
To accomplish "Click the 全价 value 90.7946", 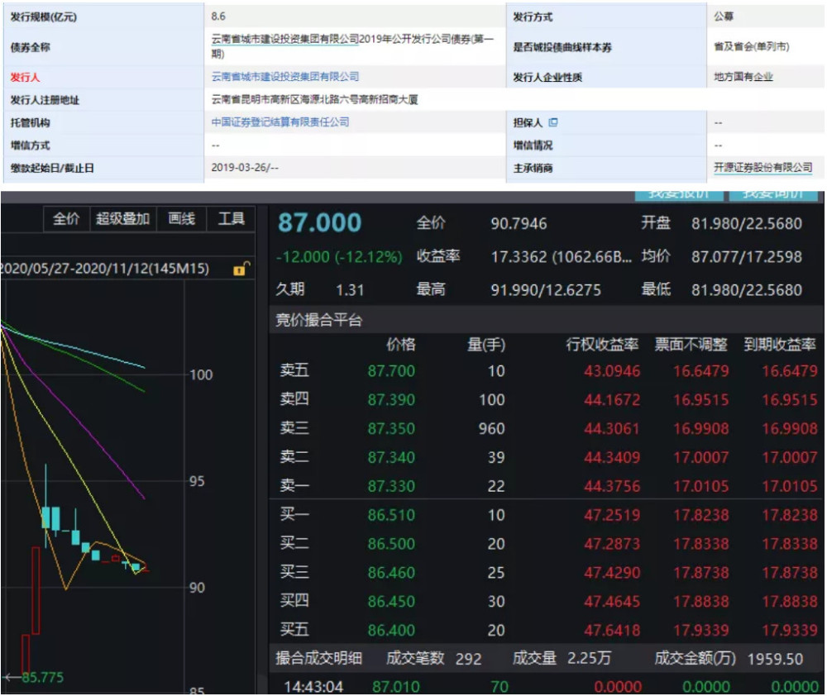I will tap(519, 223).
